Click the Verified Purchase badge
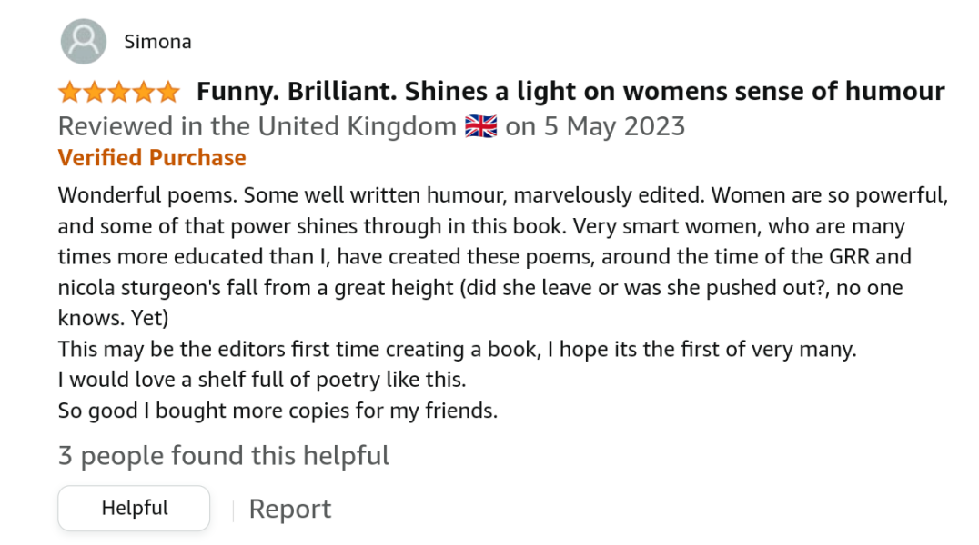Image resolution: width=979 pixels, height=545 pixels. point(151,158)
